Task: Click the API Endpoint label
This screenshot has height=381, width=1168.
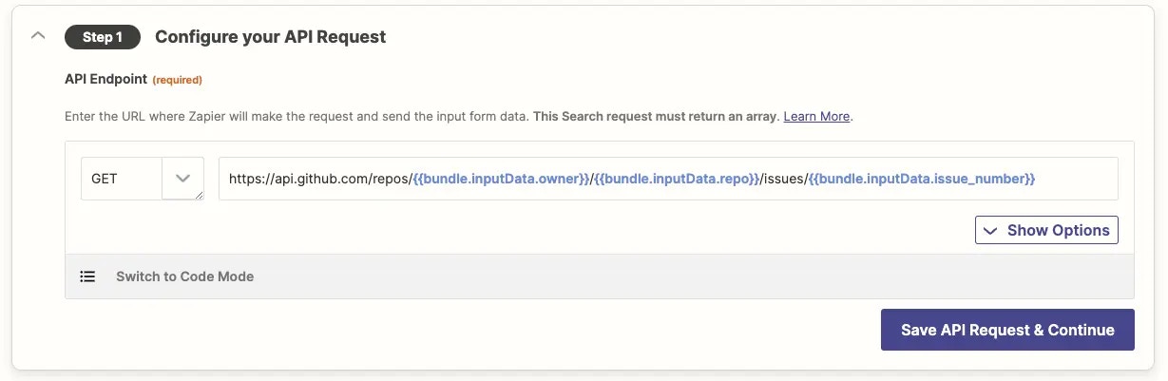Action: [x=105, y=80]
